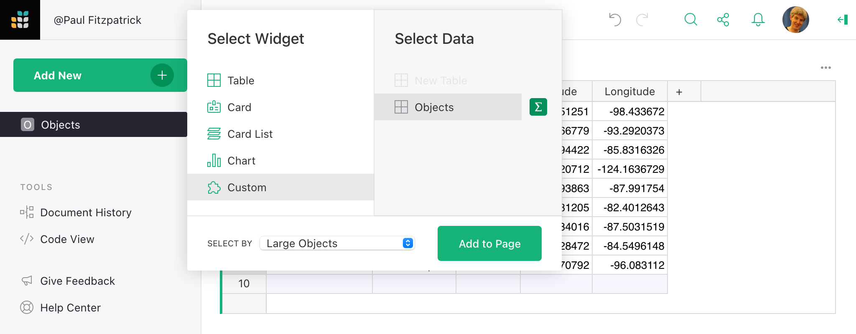Select cell with -84.5496148
Screen dimensions: 856x334
pos(630,246)
